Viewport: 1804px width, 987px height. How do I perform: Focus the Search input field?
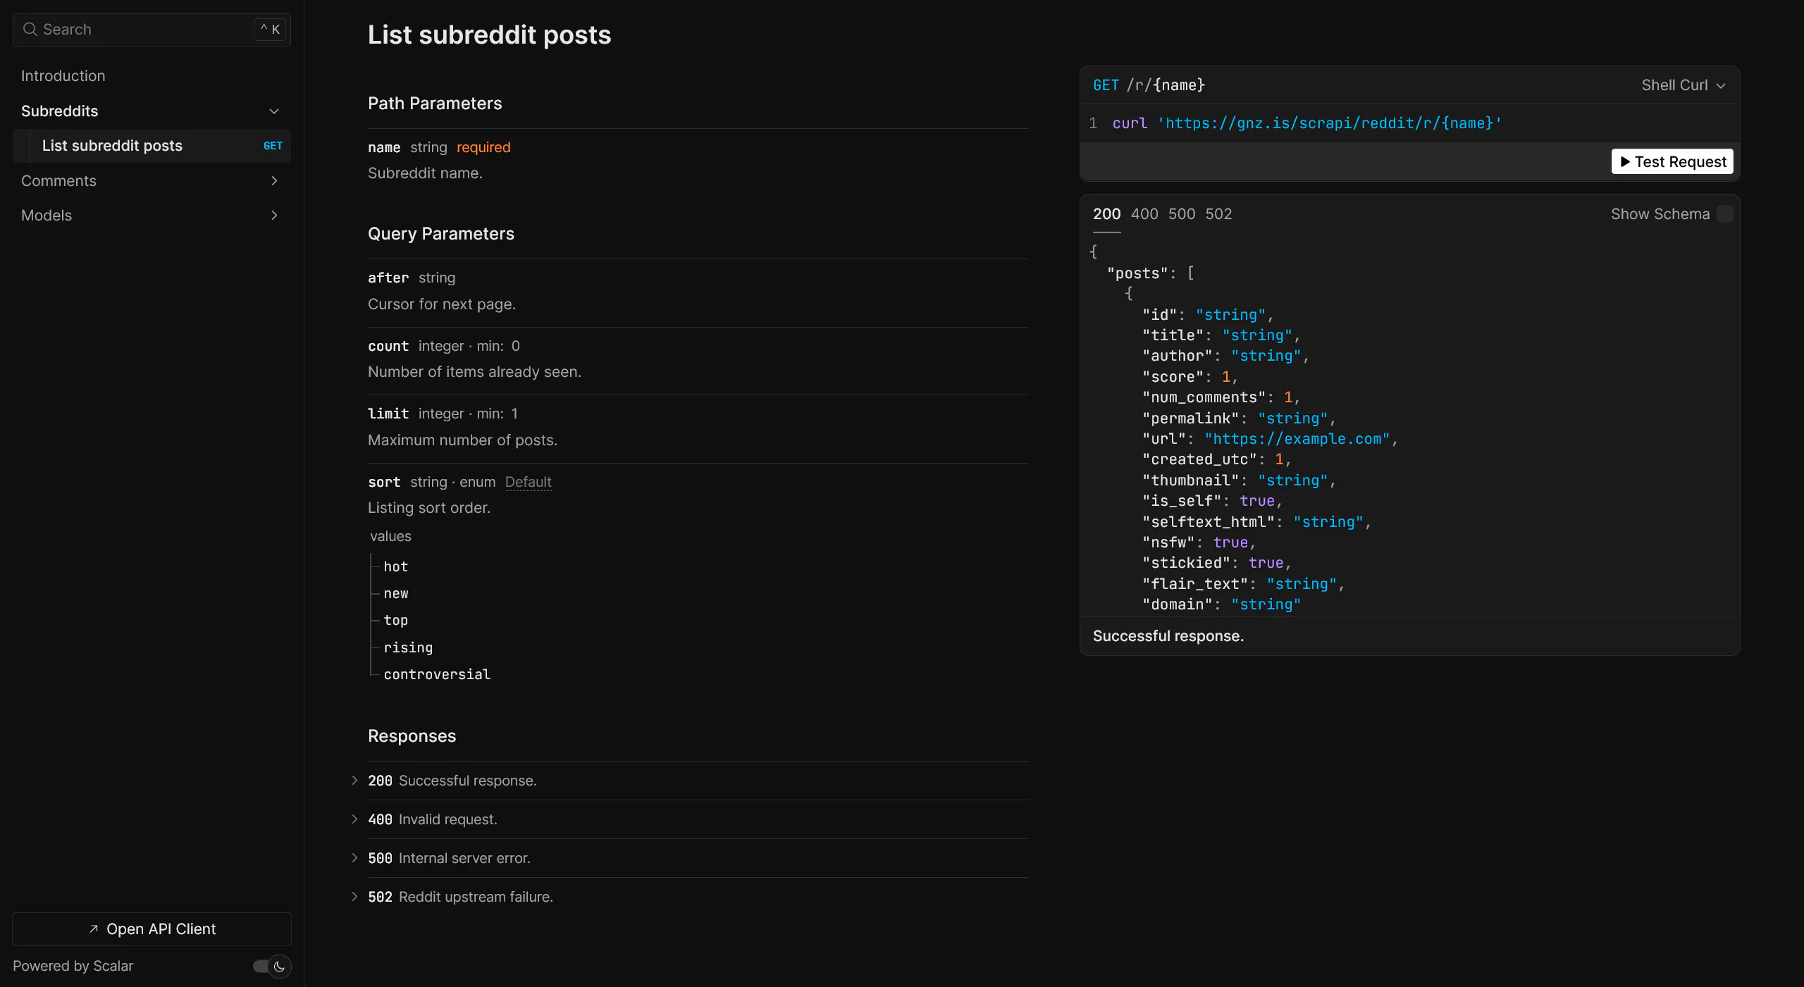[152, 30]
